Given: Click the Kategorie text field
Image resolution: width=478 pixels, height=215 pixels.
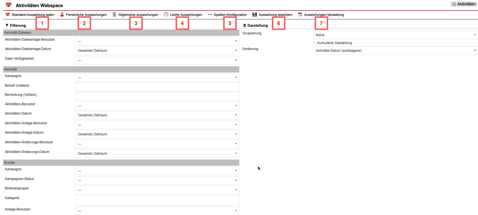Looking at the screenshot, I should (157, 200).
